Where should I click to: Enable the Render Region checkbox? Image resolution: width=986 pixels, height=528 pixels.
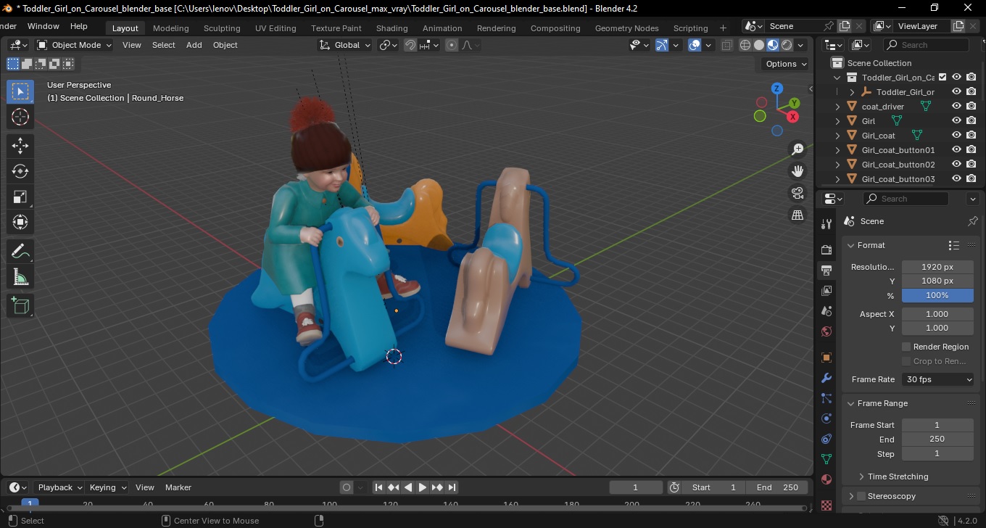point(906,347)
